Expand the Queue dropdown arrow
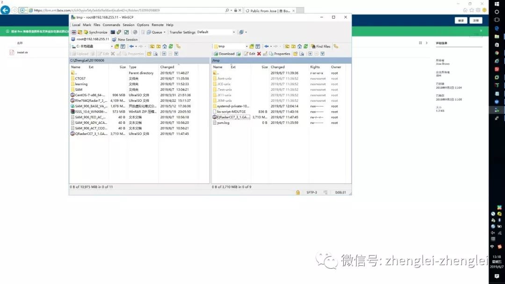This screenshot has width=505, height=284. pyautogui.click(x=165, y=32)
